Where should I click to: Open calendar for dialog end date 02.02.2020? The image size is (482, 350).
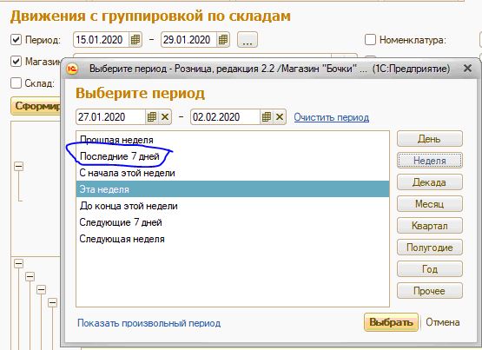tap(267, 117)
